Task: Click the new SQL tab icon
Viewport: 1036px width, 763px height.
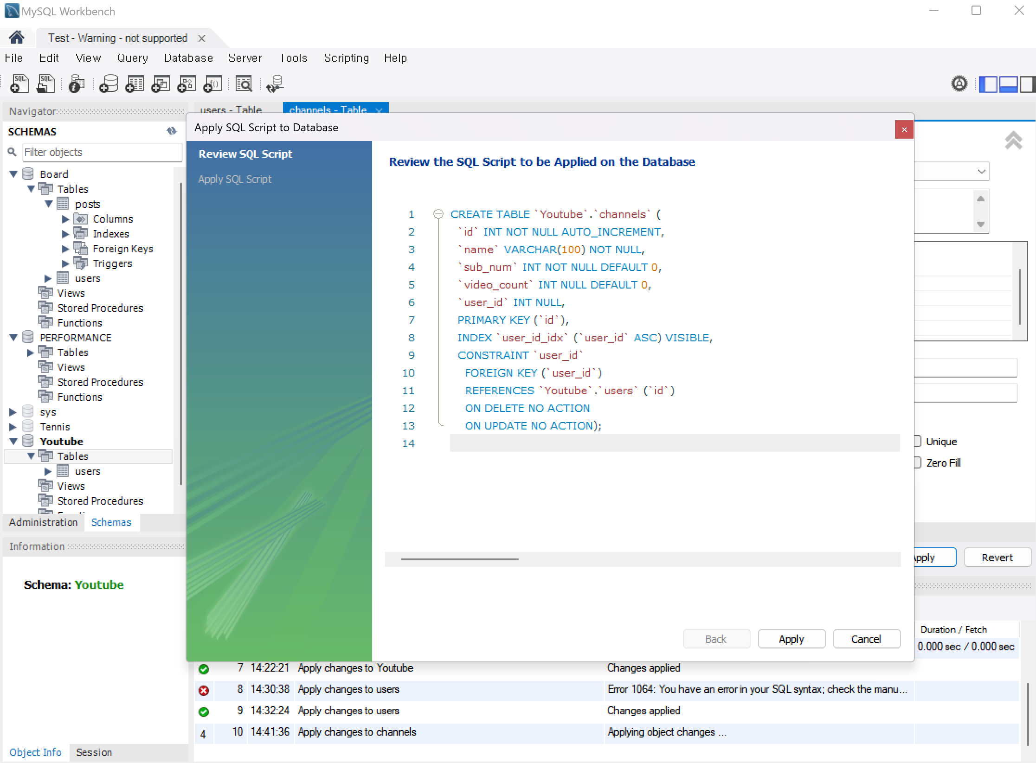Action: [19, 84]
